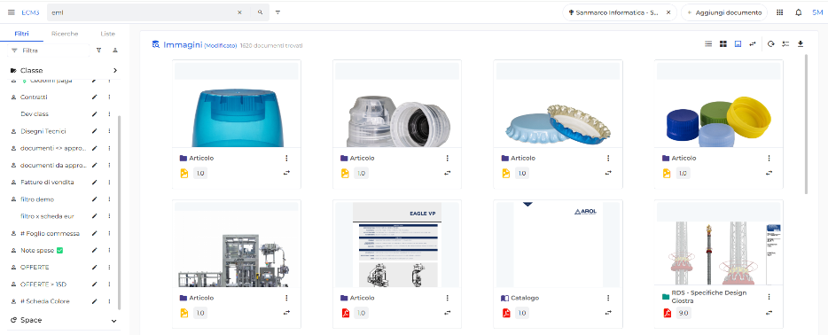Switch results to grid view

723,44
